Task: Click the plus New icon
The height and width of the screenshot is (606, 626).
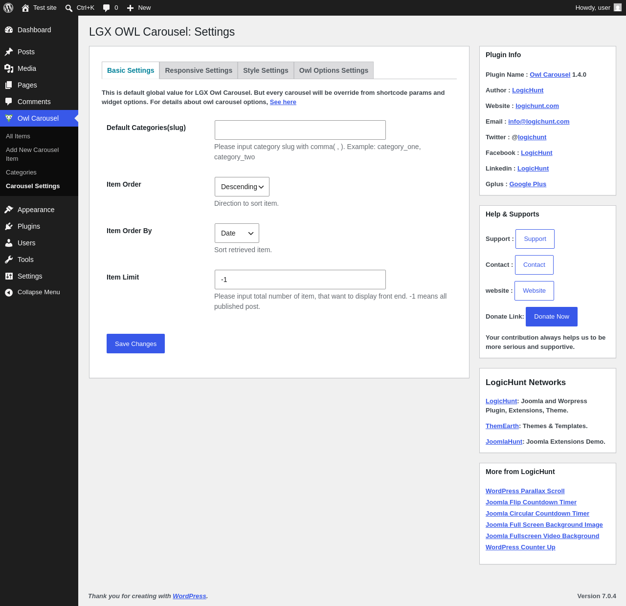Action: (x=130, y=8)
